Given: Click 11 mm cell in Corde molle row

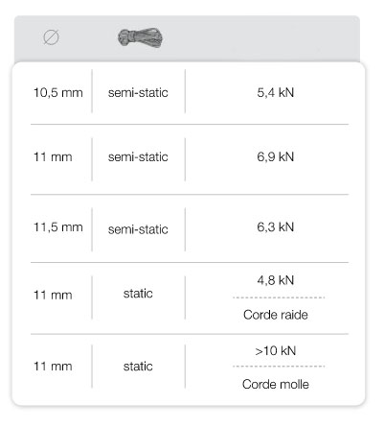Looking at the screenshot, I should (x=53, y=367).
